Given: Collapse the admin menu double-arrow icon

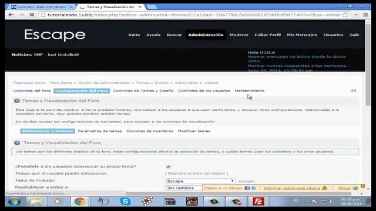Looking at the screenshot, I should 353,91.
